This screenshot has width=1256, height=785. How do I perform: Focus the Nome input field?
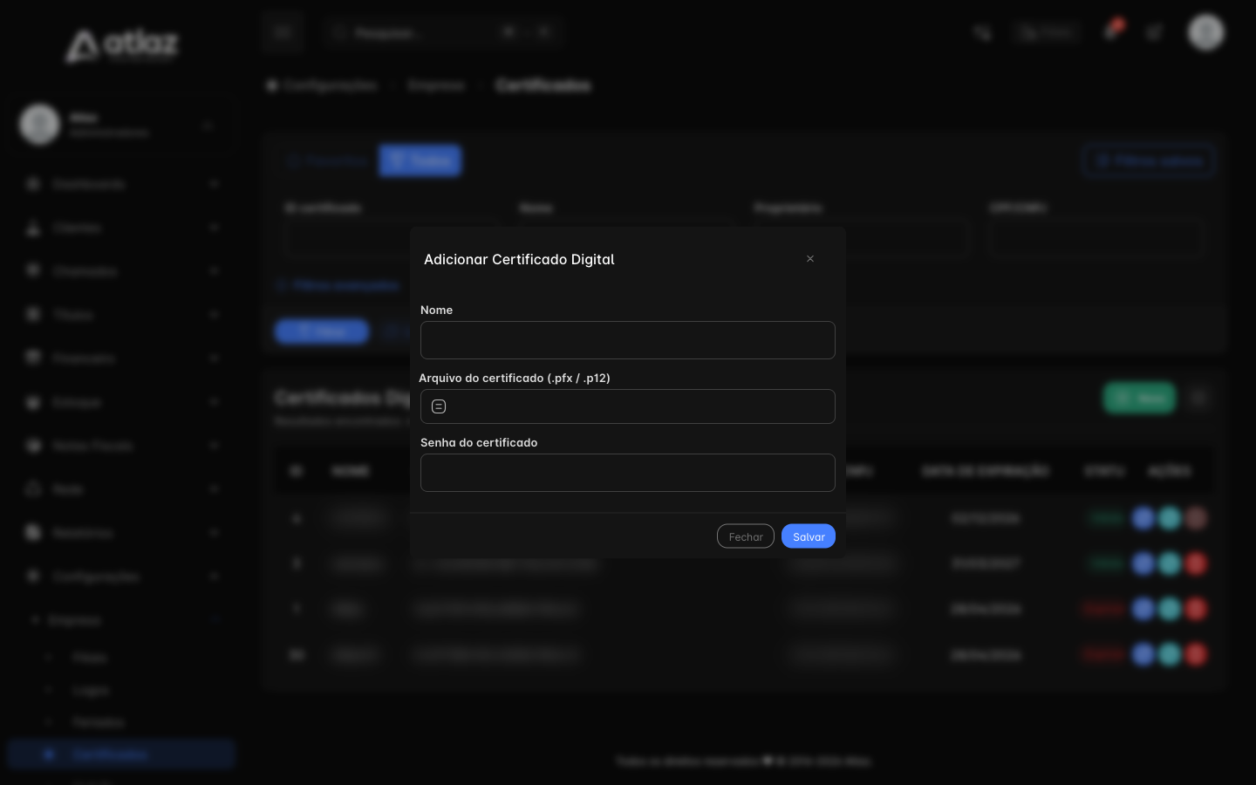click(628, 340)
